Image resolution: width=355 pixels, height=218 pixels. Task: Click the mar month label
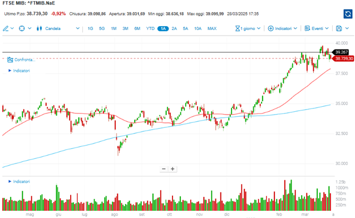(x=305, y=214)
